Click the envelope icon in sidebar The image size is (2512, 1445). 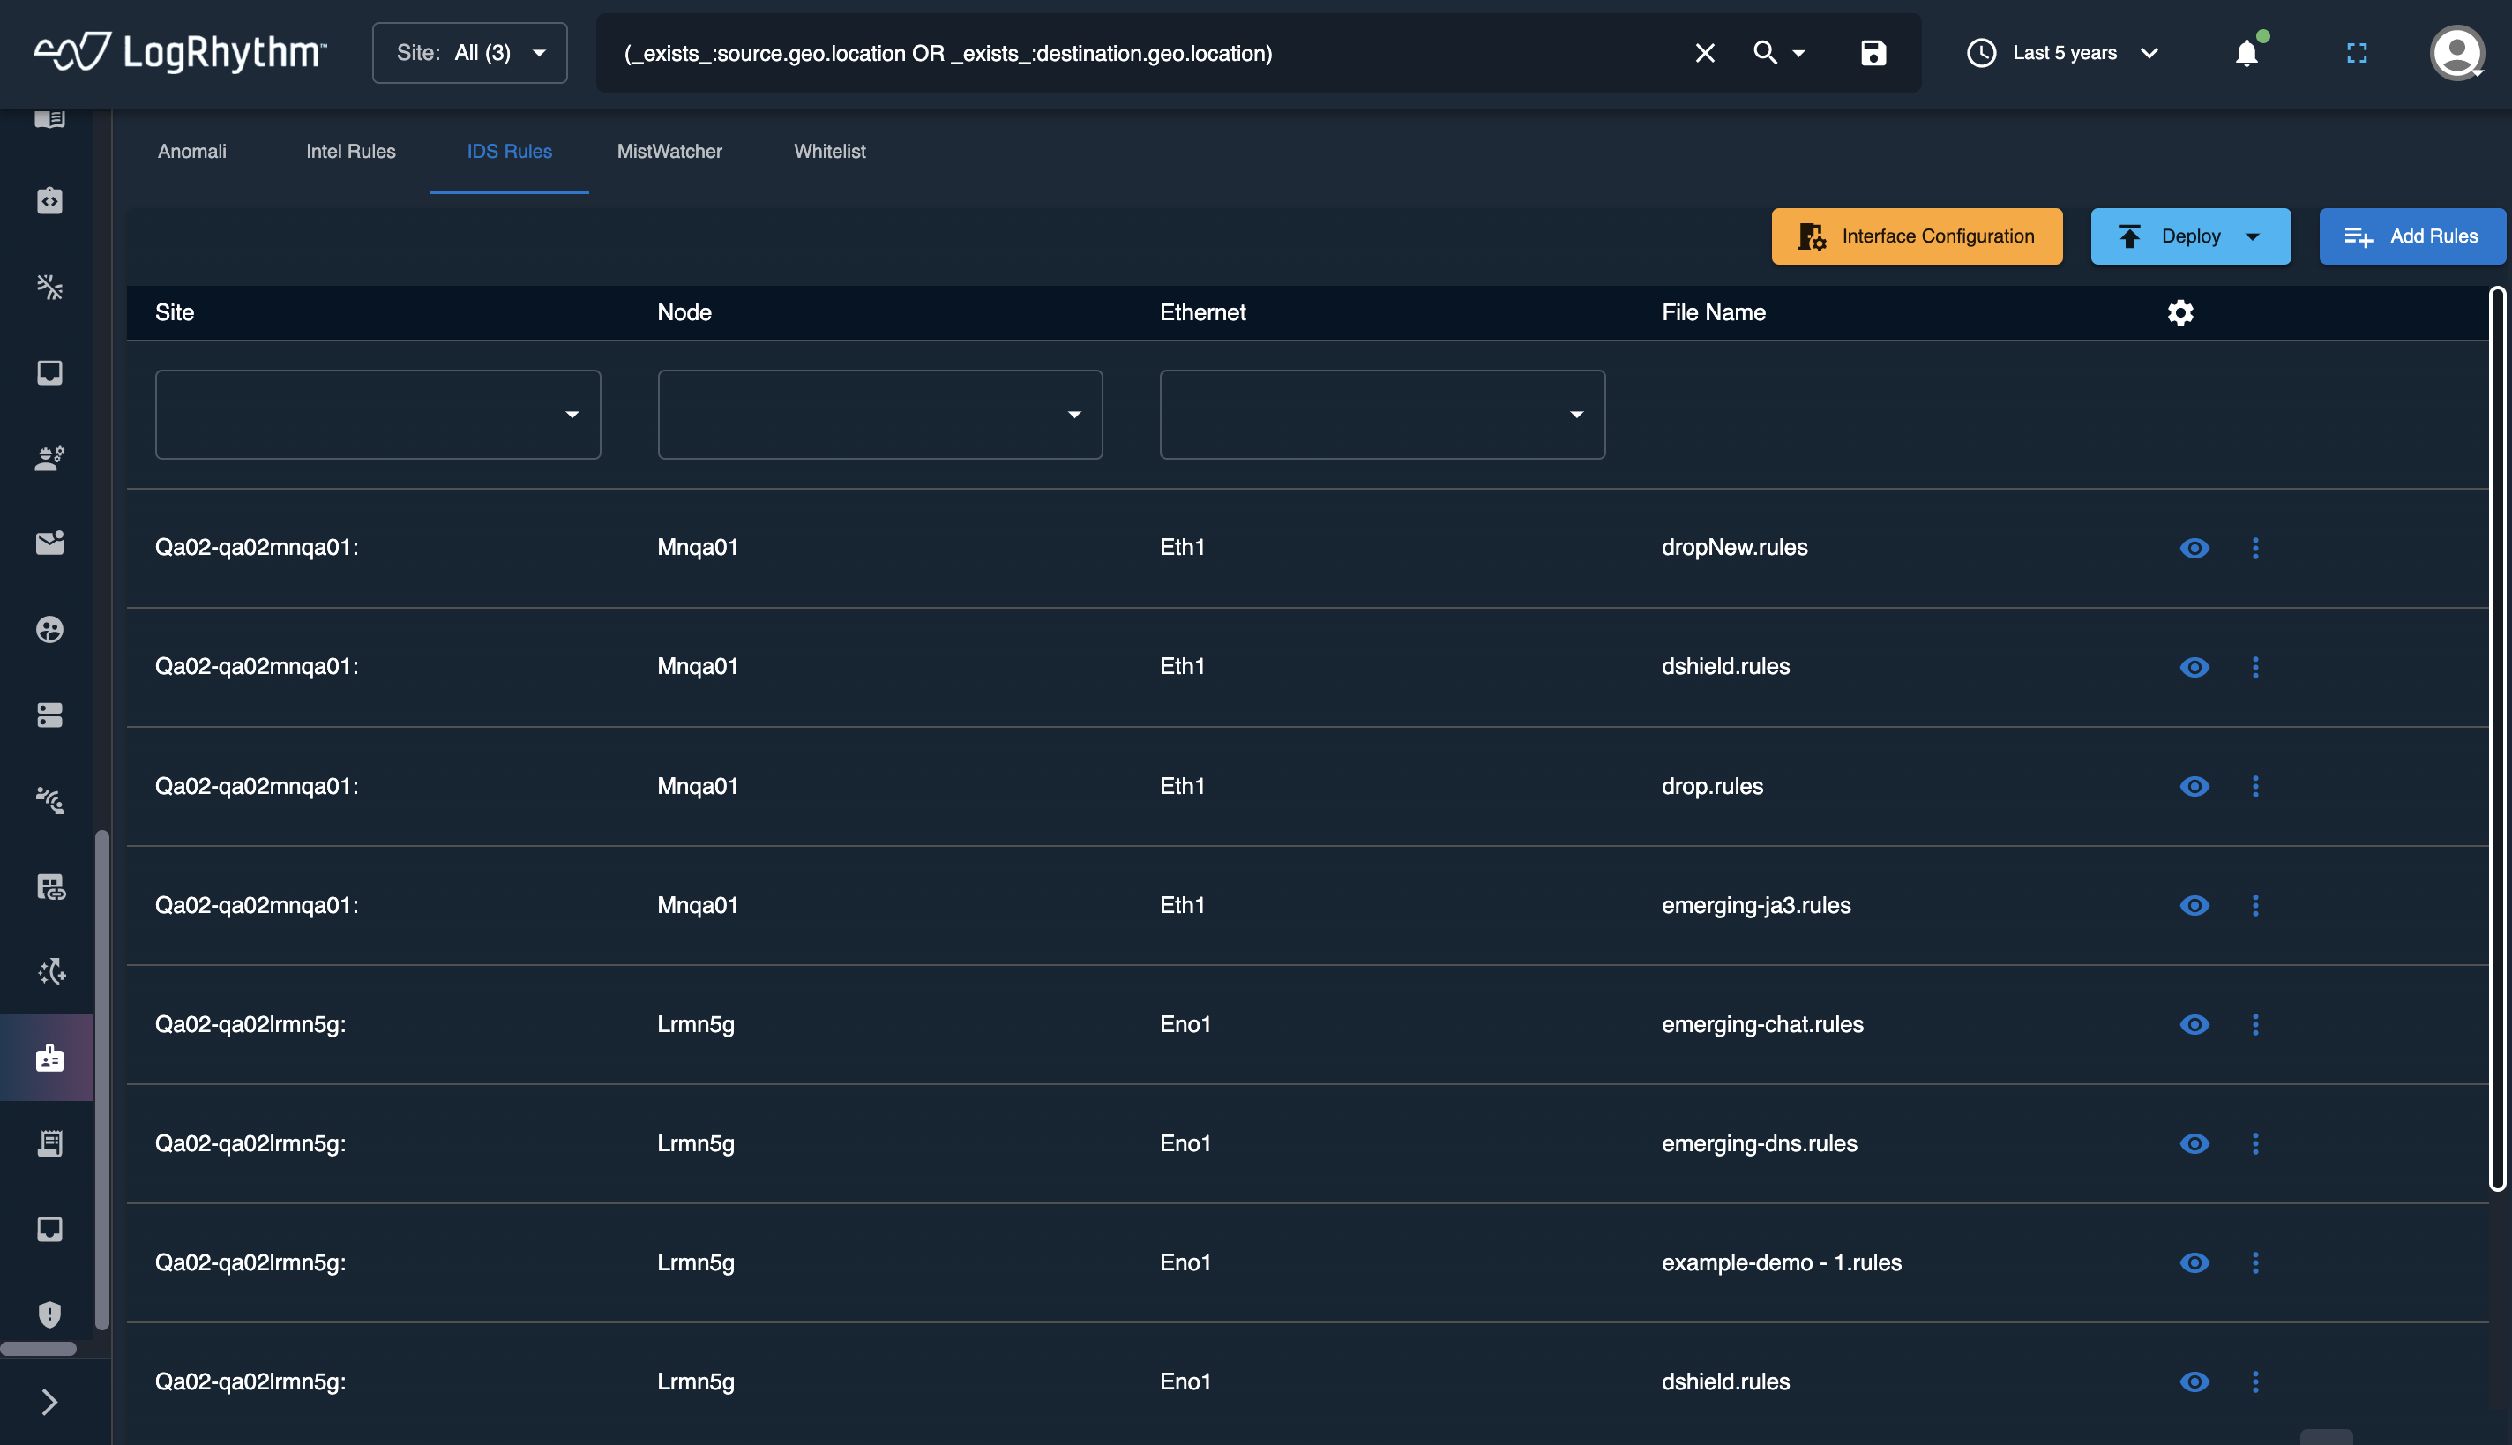pos(49,543)
